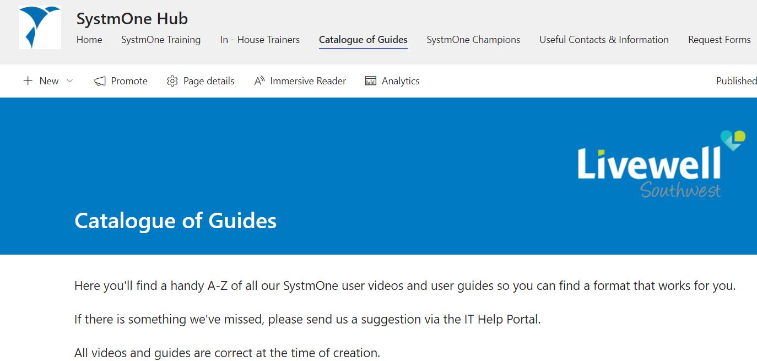The height and width of the screenshot is (361, 757).
Task: Click the Immersive Reader icon
Action: point(259,81)
